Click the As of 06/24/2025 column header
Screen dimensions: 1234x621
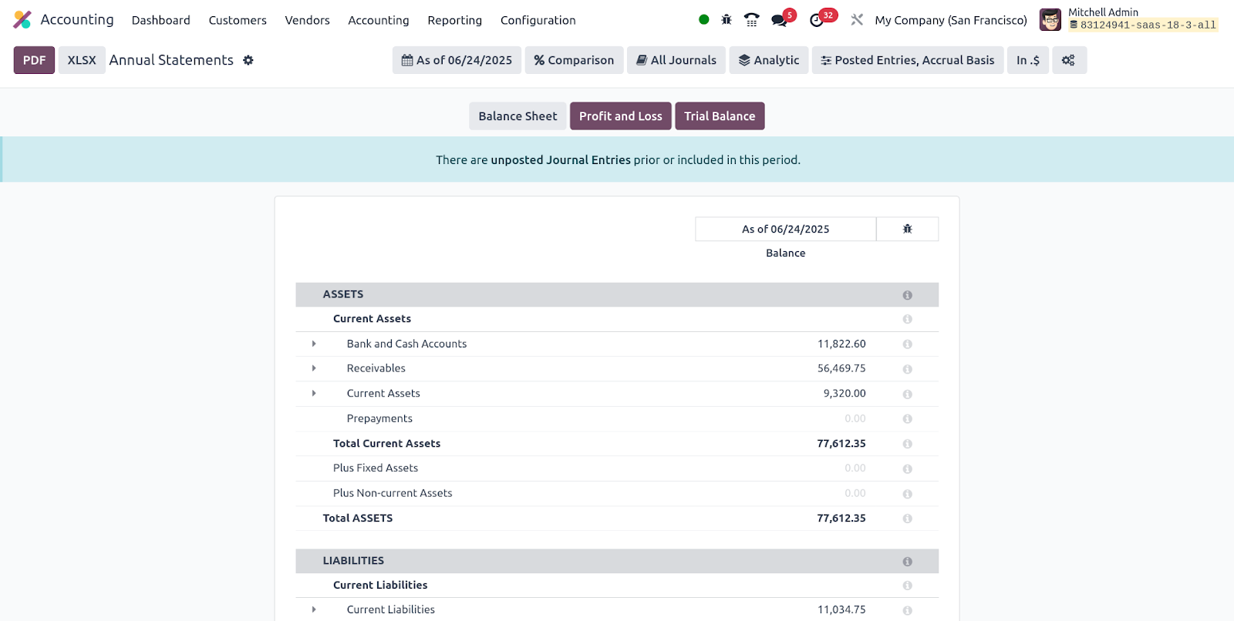point(786,229)
